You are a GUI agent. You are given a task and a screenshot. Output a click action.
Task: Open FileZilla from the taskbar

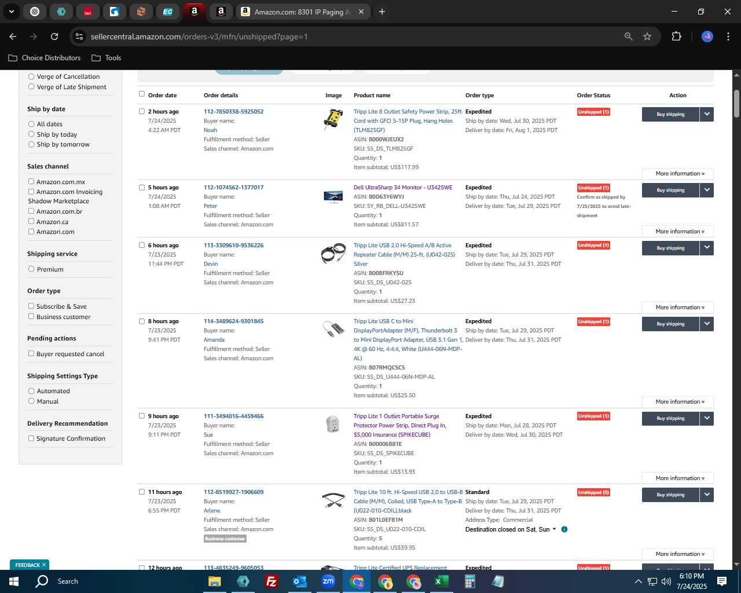(271, 581)
